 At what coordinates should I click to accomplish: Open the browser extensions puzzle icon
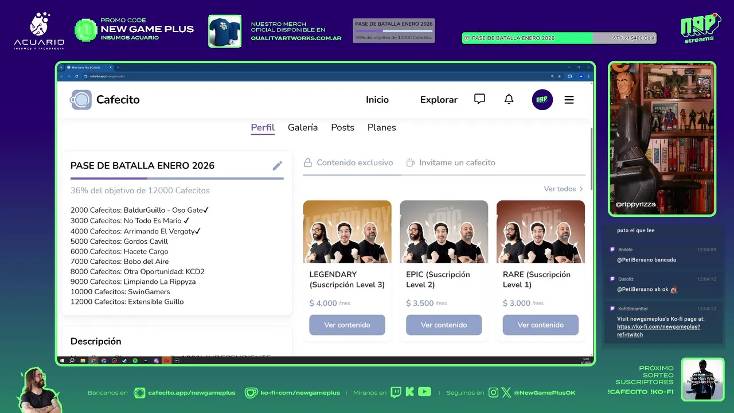coord(570,76)
